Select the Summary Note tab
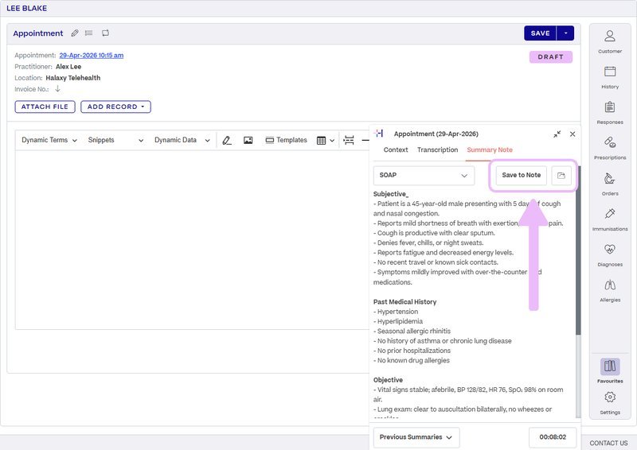 (x=490, y=149)
